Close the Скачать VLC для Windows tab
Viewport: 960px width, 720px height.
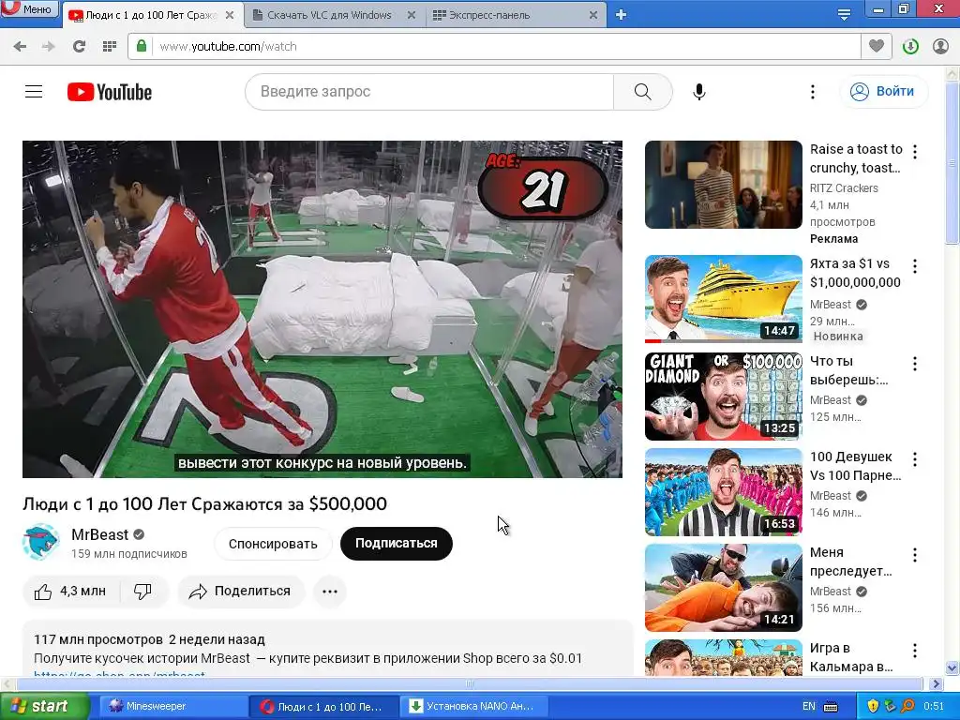[412, 15]
